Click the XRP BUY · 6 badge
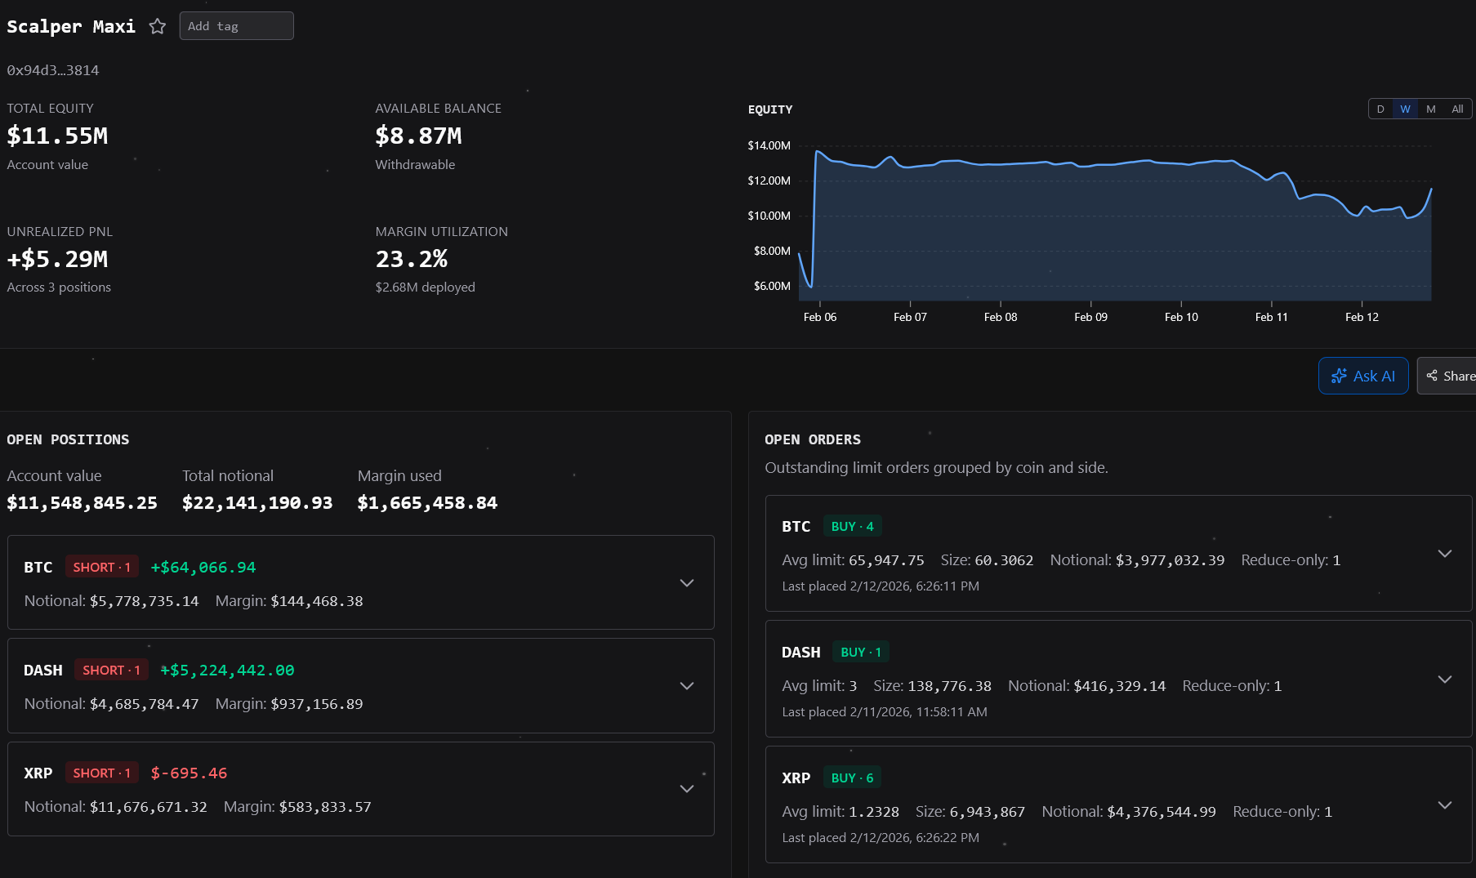 point(852,778)
